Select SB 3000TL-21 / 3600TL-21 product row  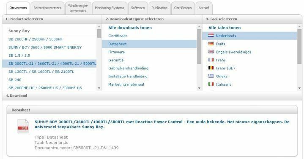(49, 64)
